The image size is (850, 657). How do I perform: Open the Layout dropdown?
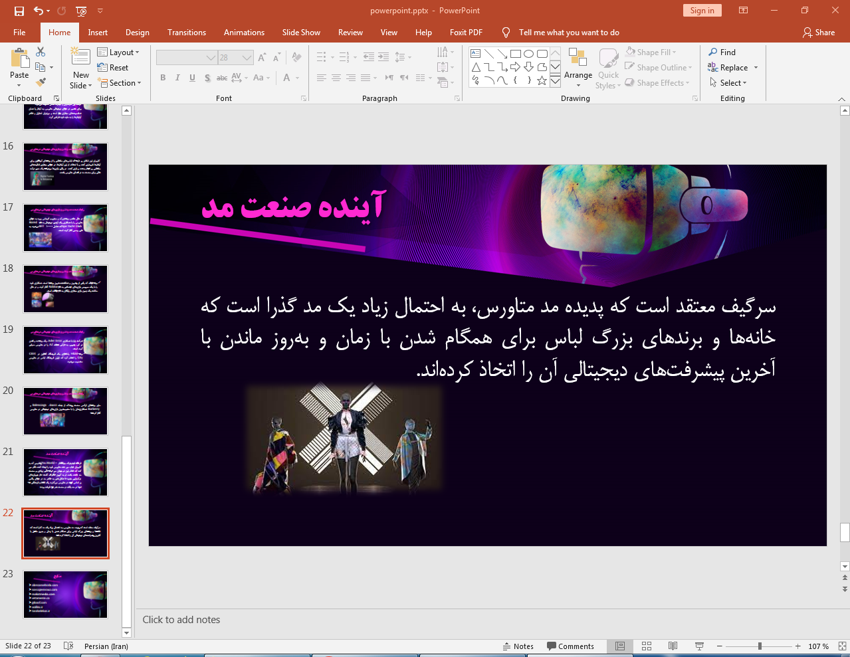(118, 52)
